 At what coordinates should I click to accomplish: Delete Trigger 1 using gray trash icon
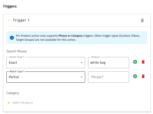142,20
